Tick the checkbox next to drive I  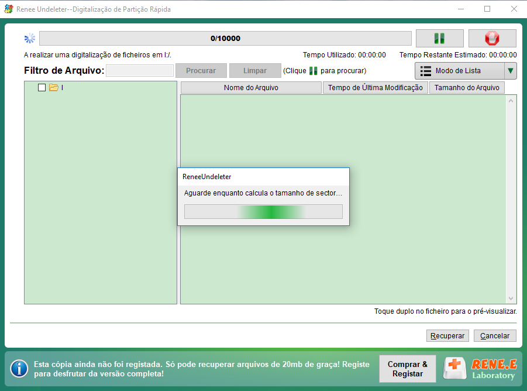pos(42,87)
